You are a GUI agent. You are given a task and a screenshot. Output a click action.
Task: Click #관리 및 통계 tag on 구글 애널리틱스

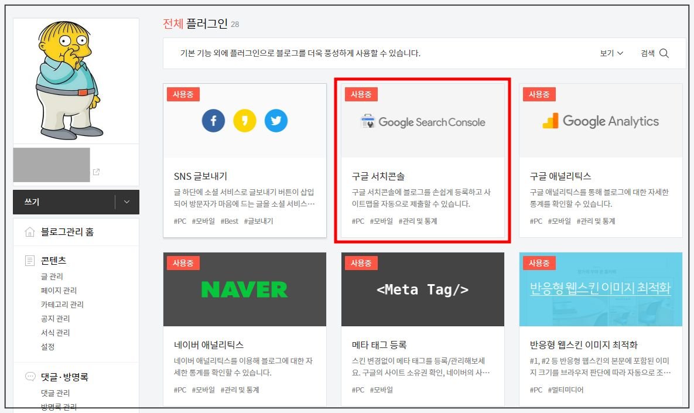click(596, 221)
